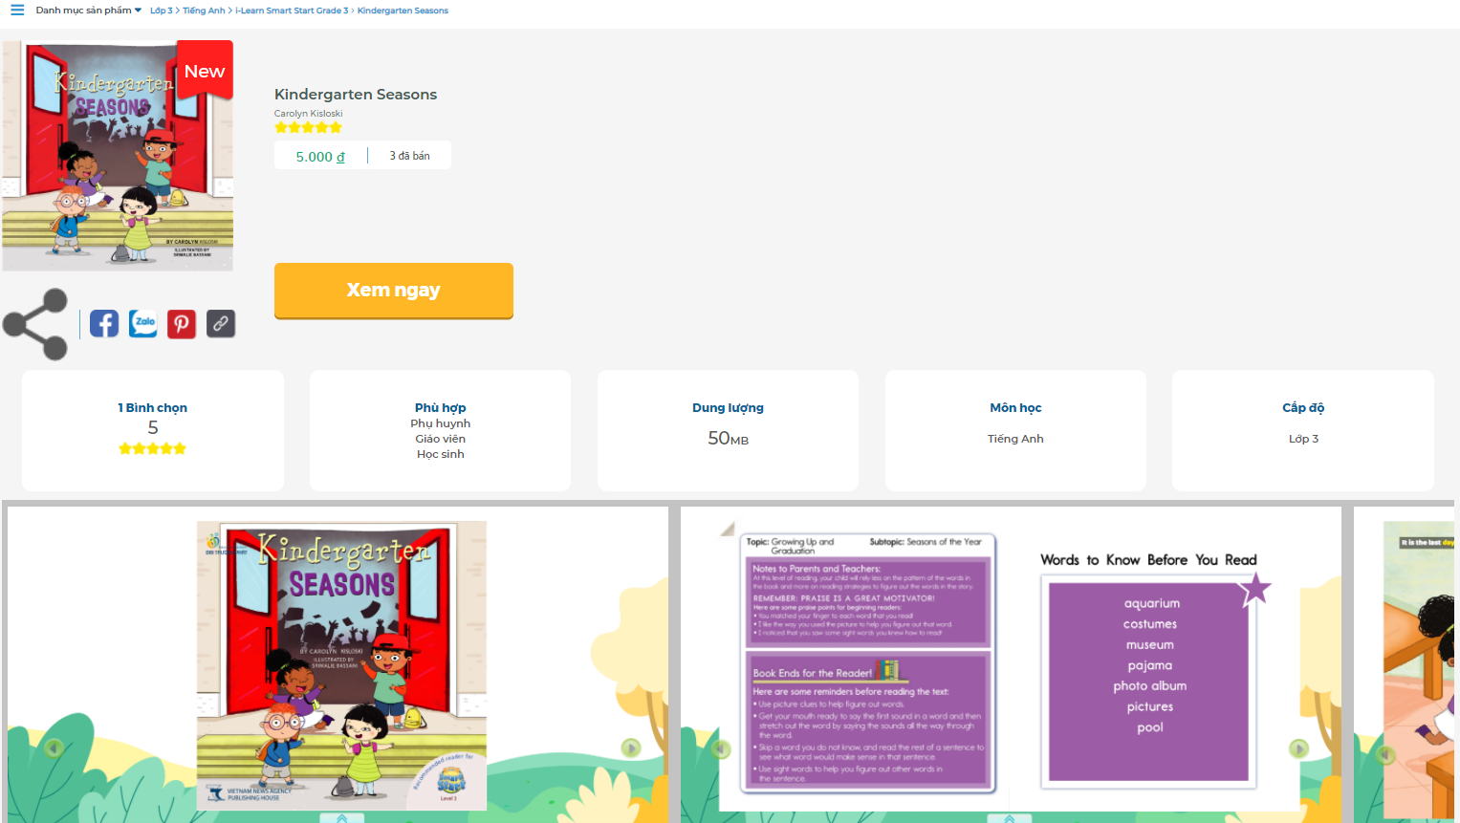
Task: Click the Học sinh audience text
Action: coord(441,454)
